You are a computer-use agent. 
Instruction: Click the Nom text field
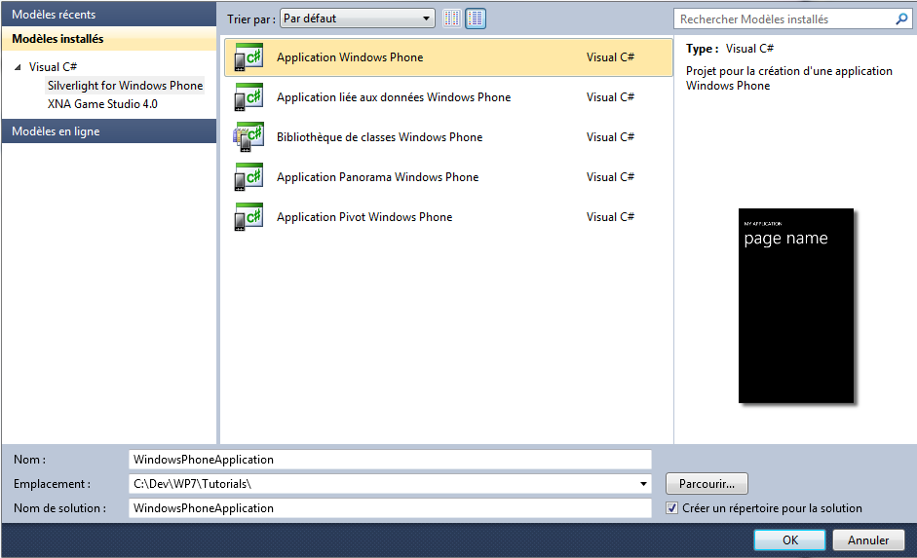[x=390, y=460]
